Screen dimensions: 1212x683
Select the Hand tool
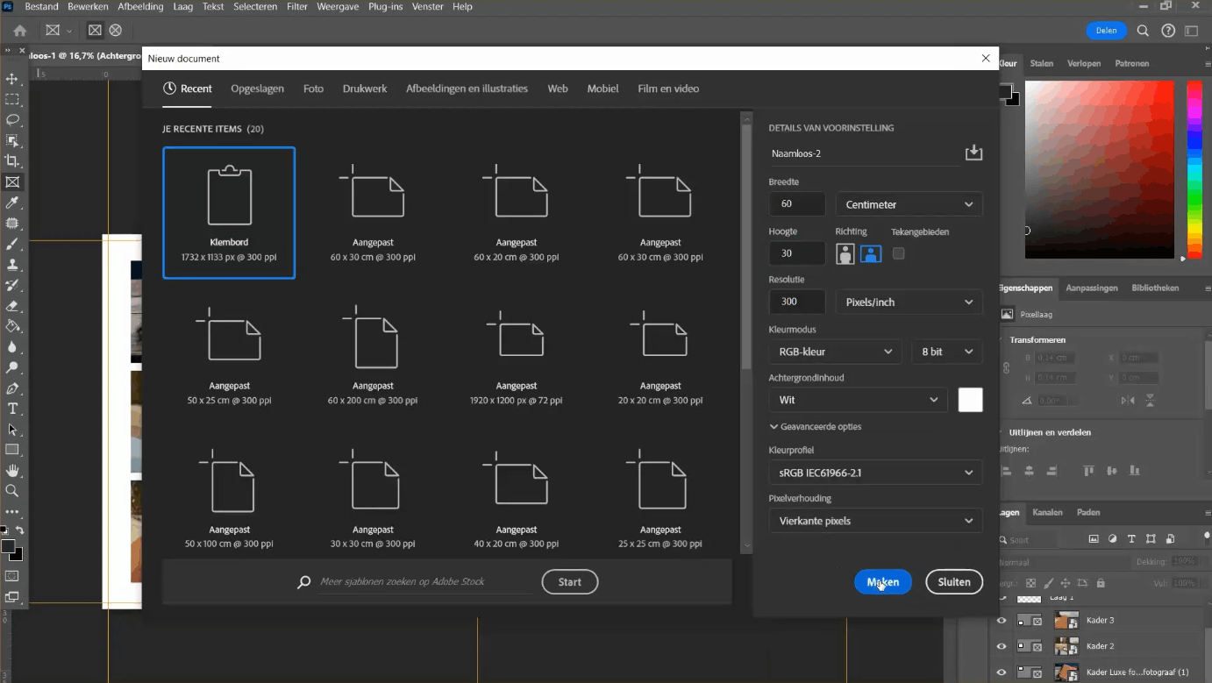(12, 471)
